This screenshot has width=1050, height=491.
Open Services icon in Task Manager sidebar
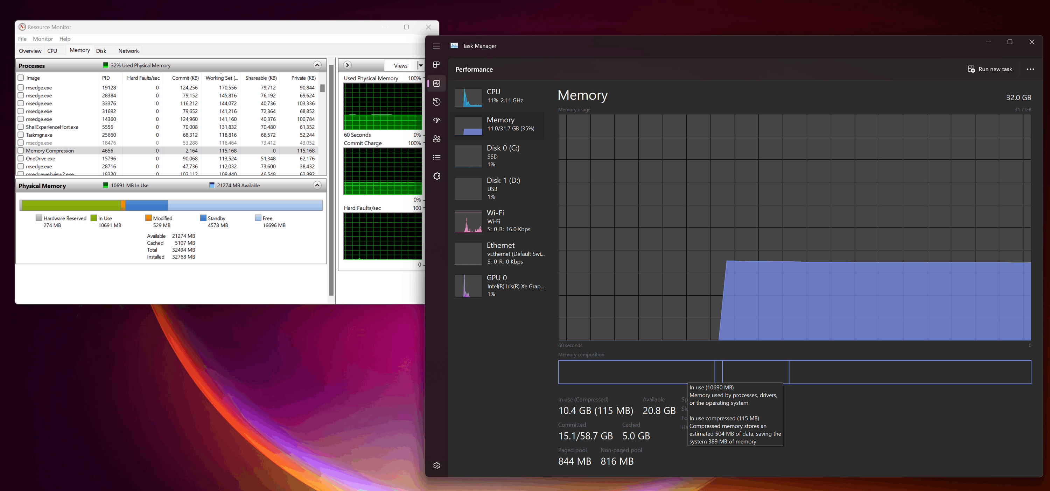[436, 176]
